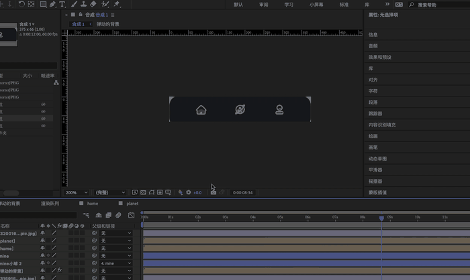Take snapshot with the camera icon
The width and height of the screenshot is (470, 280).
coord(214,192)
